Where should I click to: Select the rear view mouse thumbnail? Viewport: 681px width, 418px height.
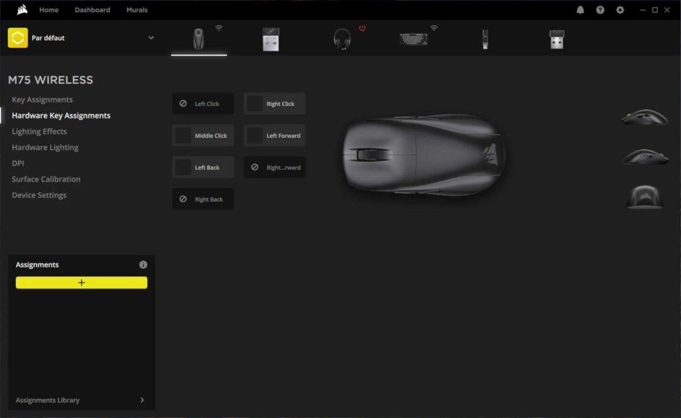[644, 197]
